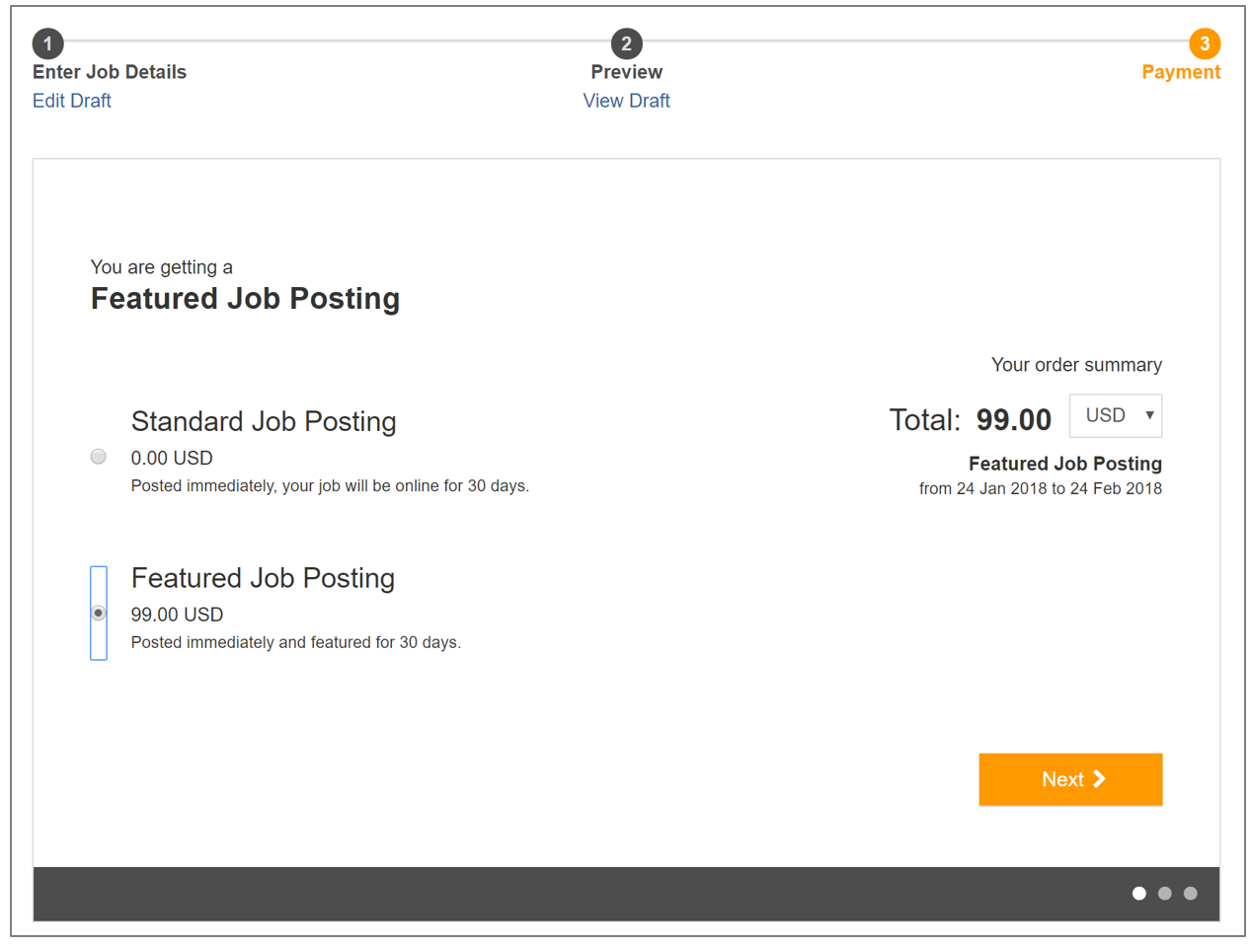The image size is (1252, 945).
Task: Open the Edit Draft link
Action: [72, 101]
